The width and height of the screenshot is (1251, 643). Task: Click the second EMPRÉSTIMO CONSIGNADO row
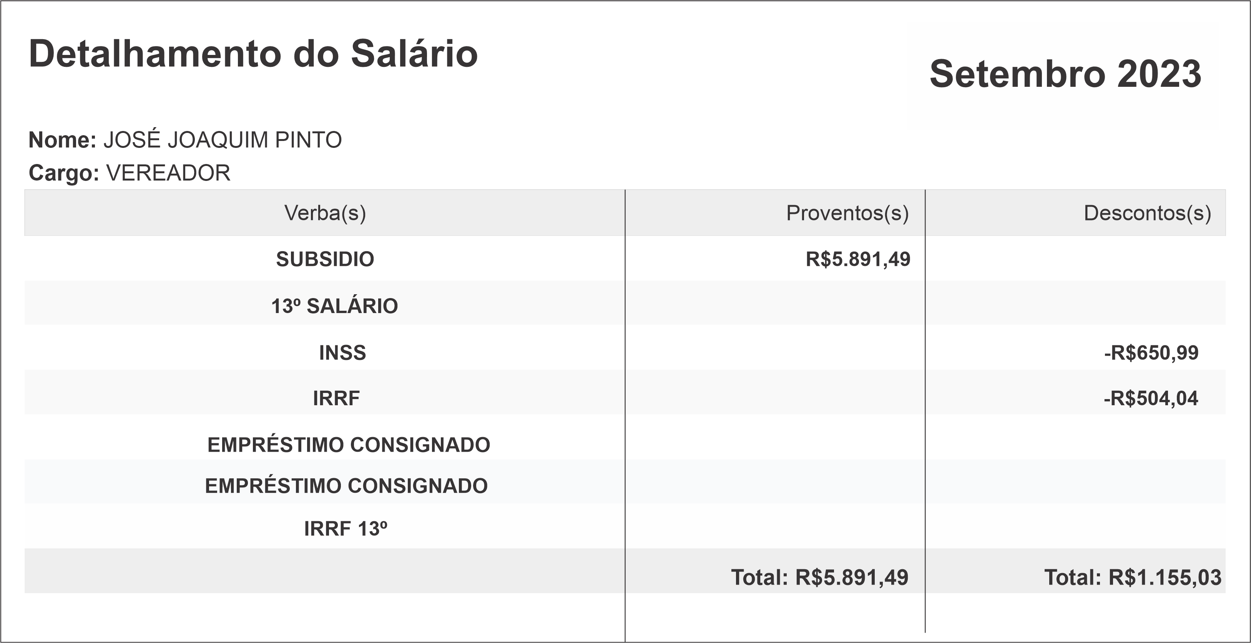pos(346,486)
